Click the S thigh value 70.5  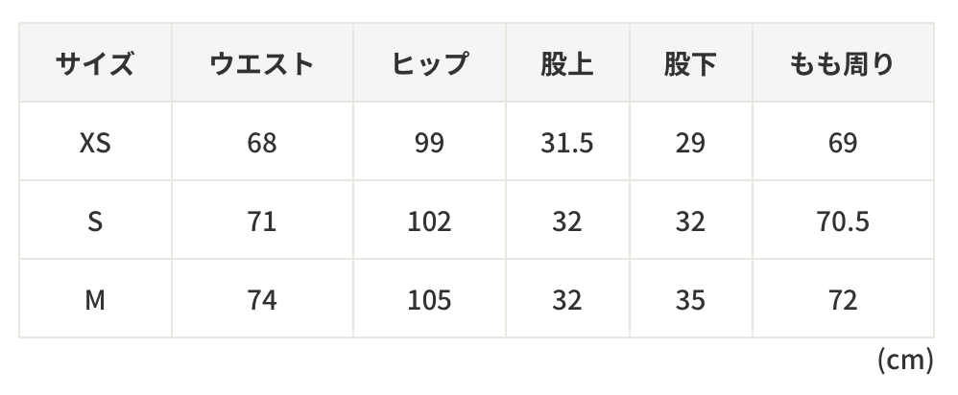[842, 221]
